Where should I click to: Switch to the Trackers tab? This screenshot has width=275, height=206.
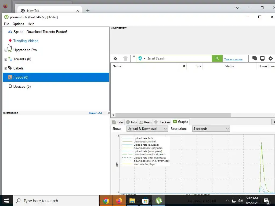162,122
